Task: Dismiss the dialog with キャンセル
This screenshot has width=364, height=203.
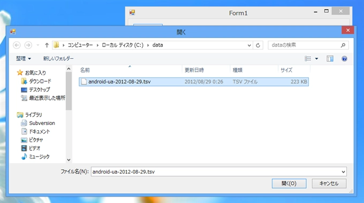Action: click(329, 184)
